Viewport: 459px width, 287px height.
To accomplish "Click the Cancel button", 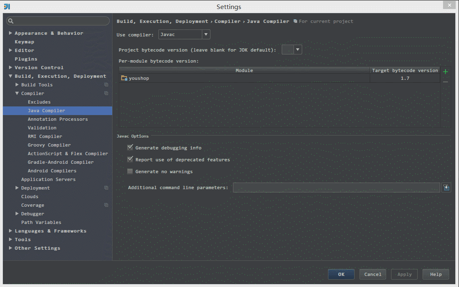I will [373, 274].
